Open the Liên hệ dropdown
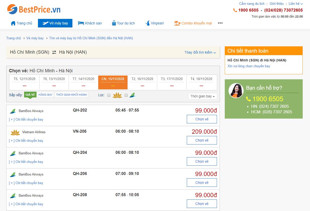Screen dimensions: 310x211 296,4
